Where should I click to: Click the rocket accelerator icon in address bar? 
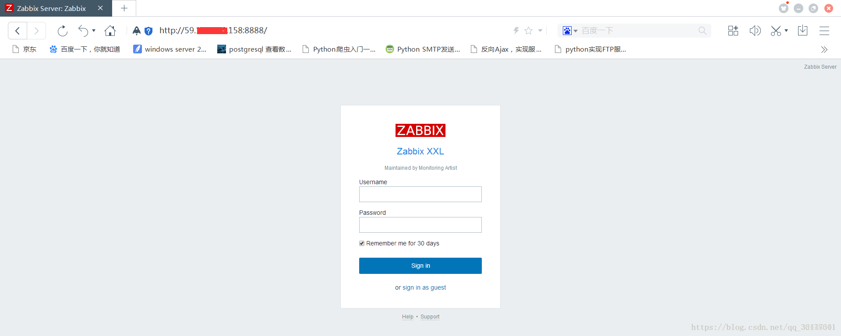click(x=137, y=31)
